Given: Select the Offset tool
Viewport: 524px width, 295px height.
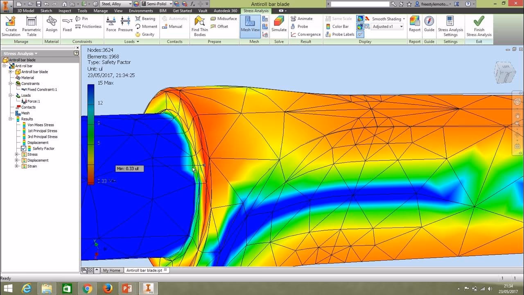Looking at the screenshot, I should coord(219,26).
